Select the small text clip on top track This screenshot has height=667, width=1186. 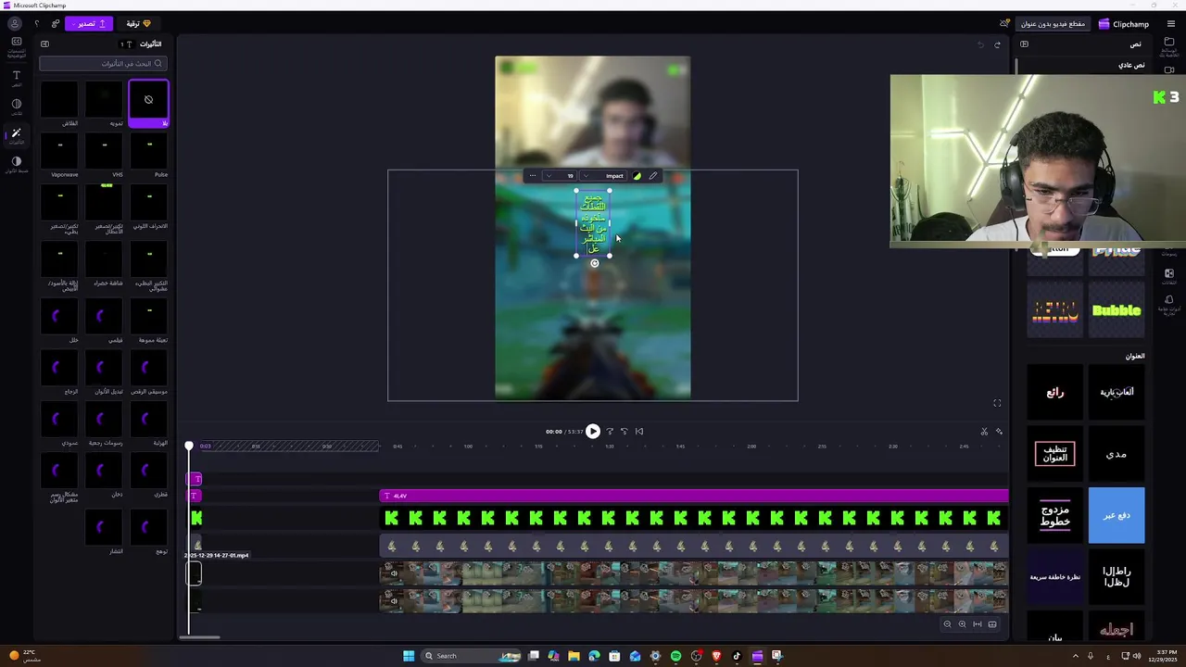click(x=196, y=479)
